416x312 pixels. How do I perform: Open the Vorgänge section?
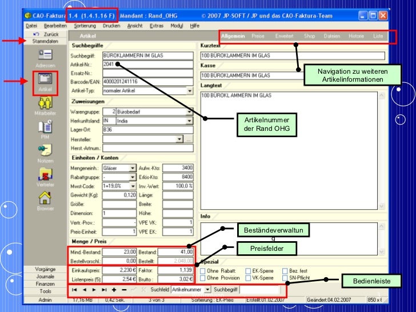45,269
